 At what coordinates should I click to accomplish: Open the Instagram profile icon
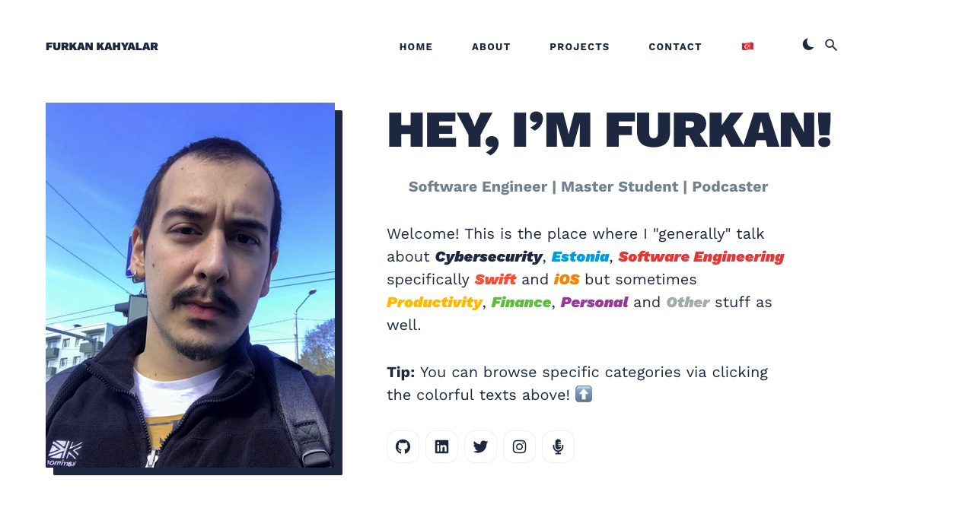click(x=519, y=446)
